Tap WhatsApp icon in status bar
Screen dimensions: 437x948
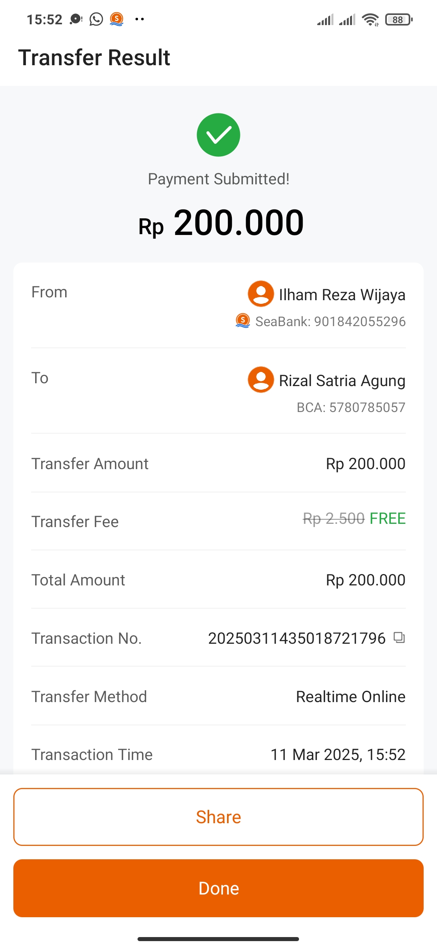[x=96, y=19]
